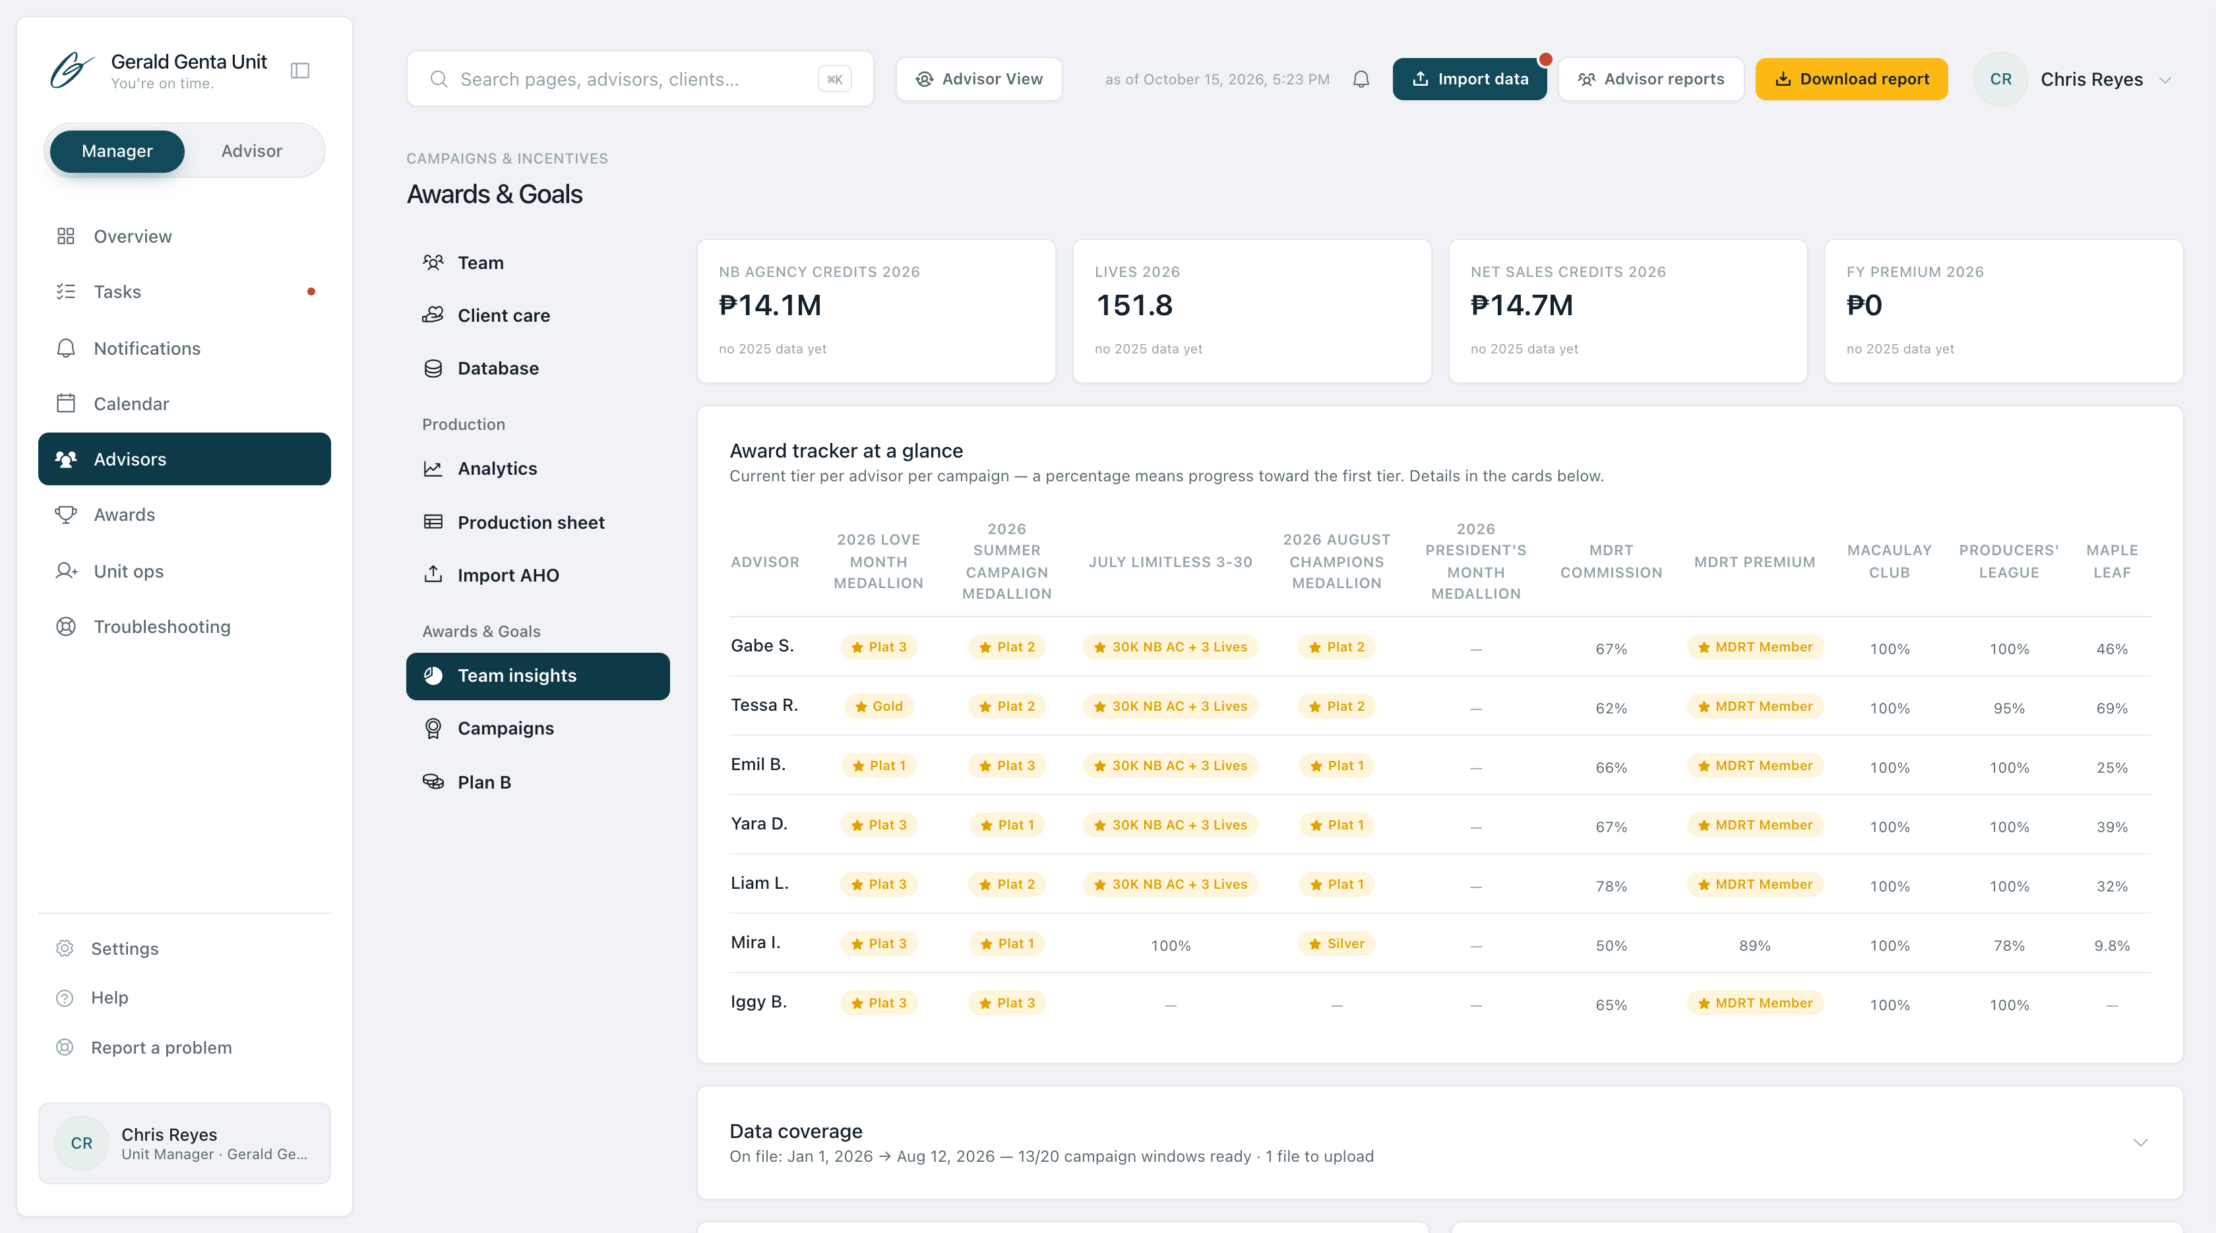Click the Awards trophy icon
The height and width of the screenshot is (1233, 2216).
coord(65,514)
